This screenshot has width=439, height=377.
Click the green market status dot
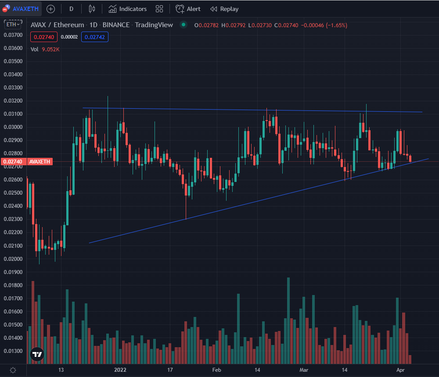point(184,25)
